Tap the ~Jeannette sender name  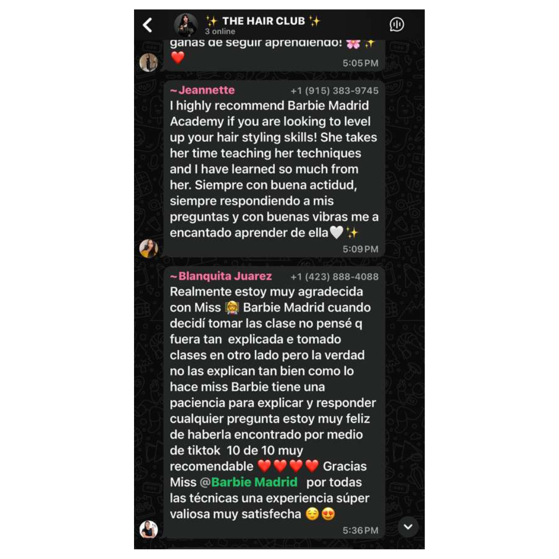click(202, 90)
